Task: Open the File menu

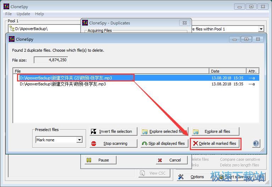Action: [8, 14]
